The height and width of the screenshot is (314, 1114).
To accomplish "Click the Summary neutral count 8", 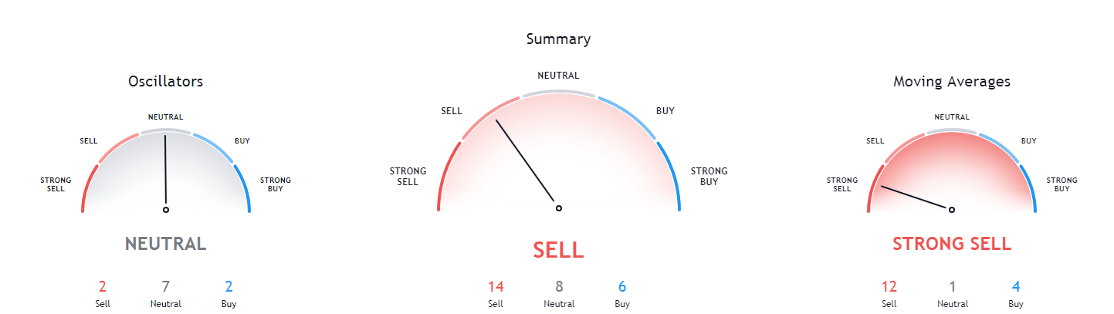I will pyautogui.click(x=559, y=287).
